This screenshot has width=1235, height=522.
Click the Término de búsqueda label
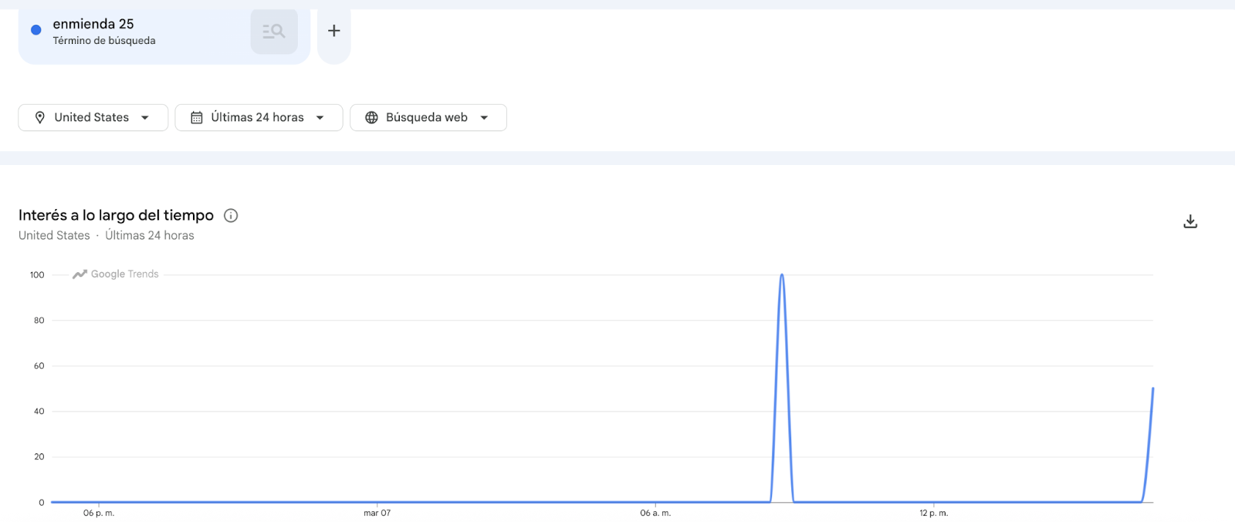104,41
